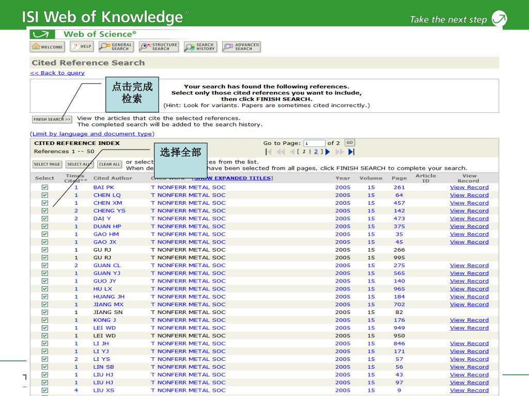Uncheck the KONG J reference checkbox
Screen dimensions: 529x396
(45, 320)
